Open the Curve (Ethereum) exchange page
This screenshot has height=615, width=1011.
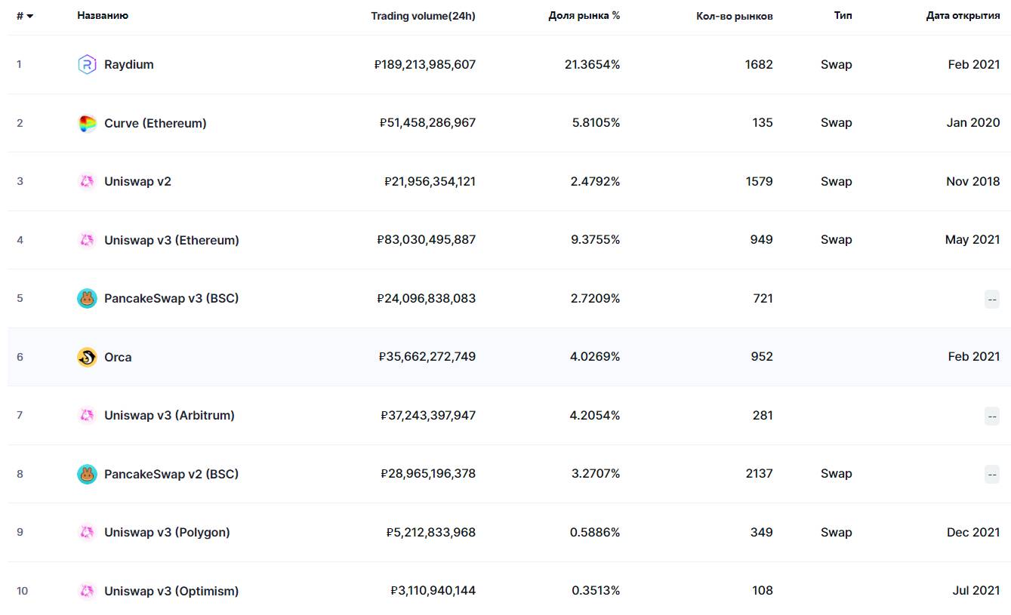tap(155, 123)
